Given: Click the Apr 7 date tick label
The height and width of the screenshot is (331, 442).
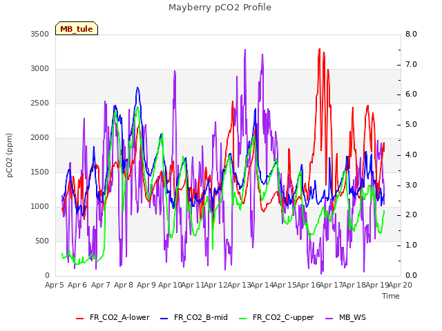Looking at the screenshot, I should [100, 285].
